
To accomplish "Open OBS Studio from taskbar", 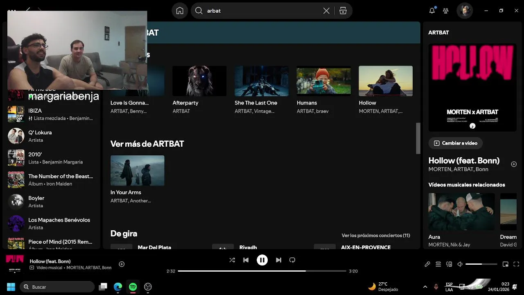I will click(x=148, y=287).
